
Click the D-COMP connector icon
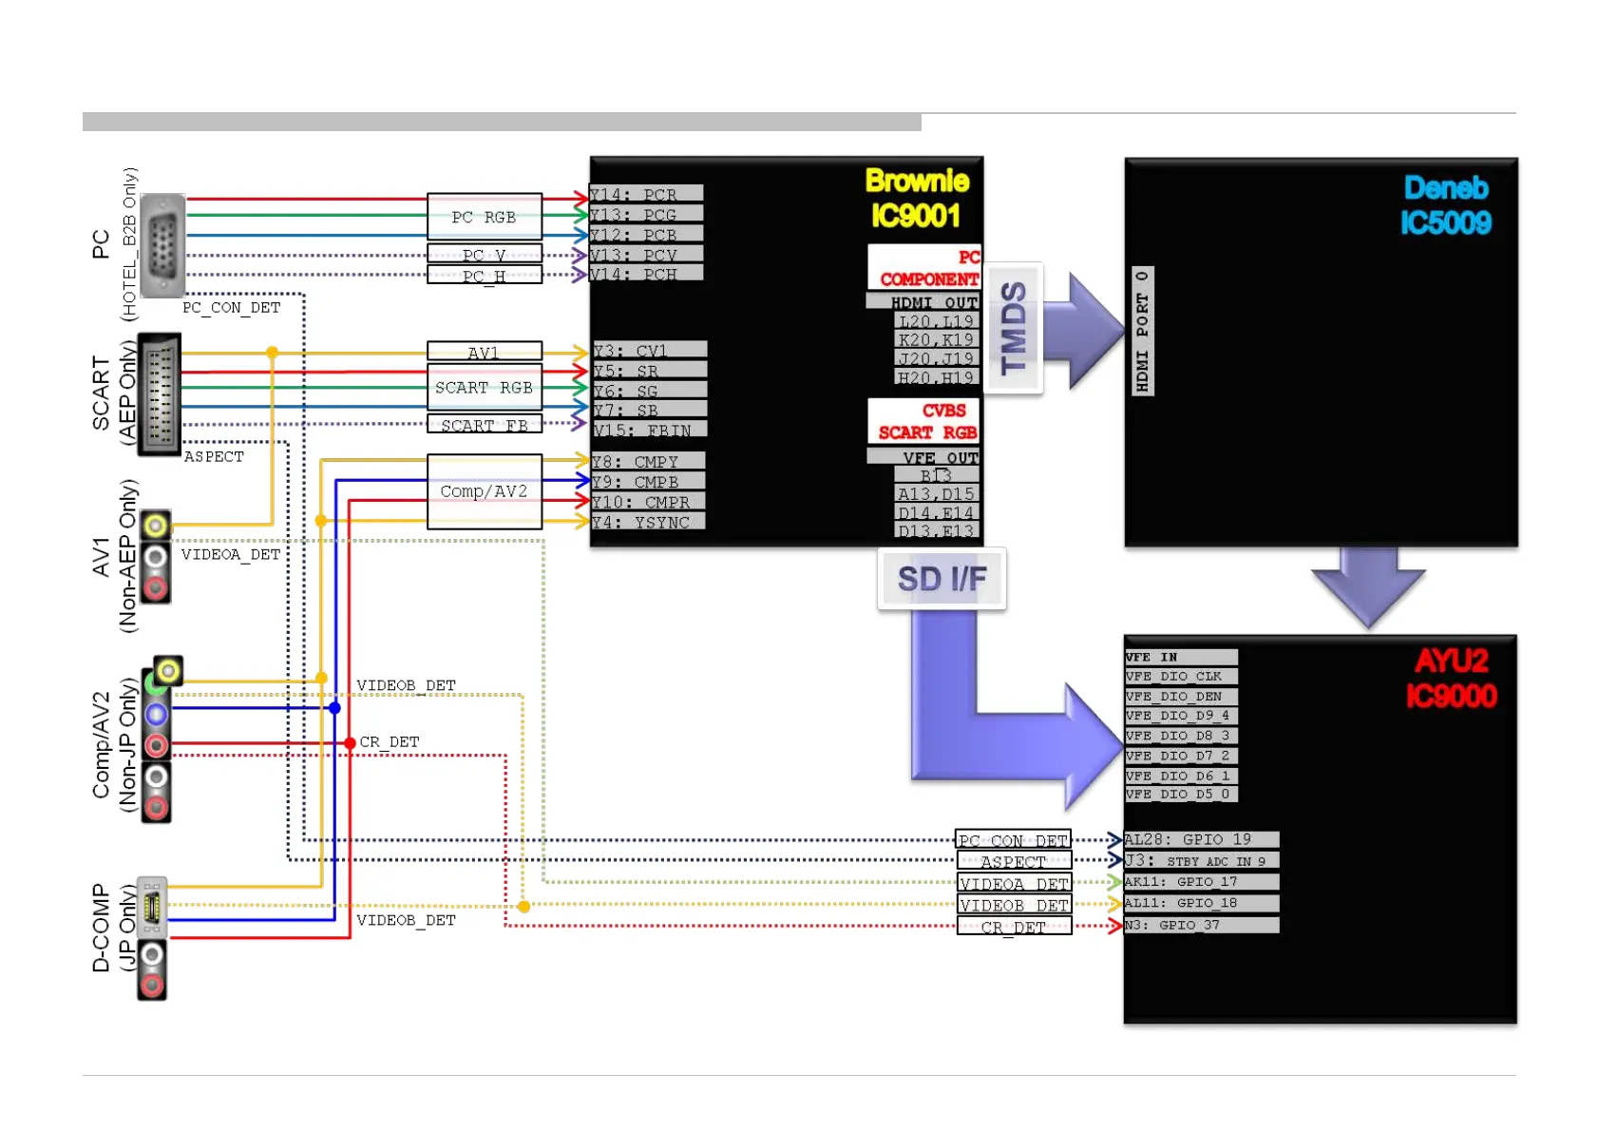(152, 907)
